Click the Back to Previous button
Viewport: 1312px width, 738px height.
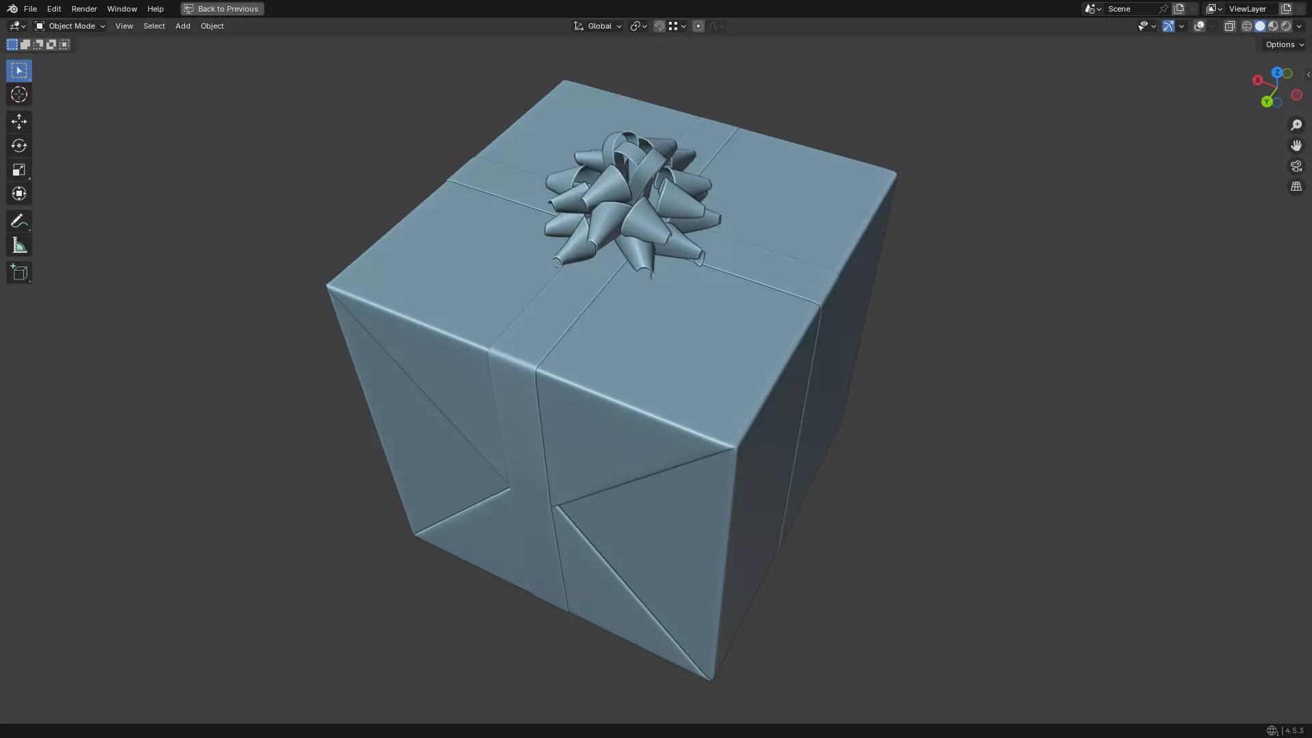point(222,9)
